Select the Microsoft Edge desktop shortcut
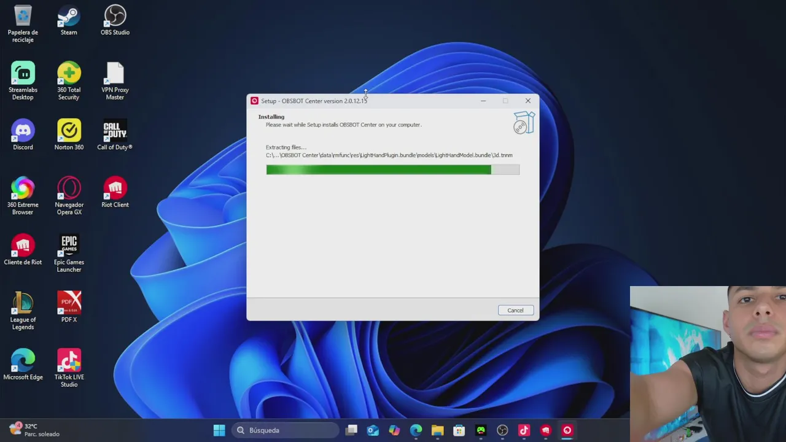 pyautogui.click(x=23, y=365)
